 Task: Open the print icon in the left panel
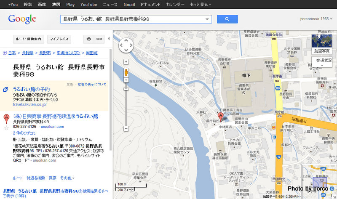click(x=89, y=39)
